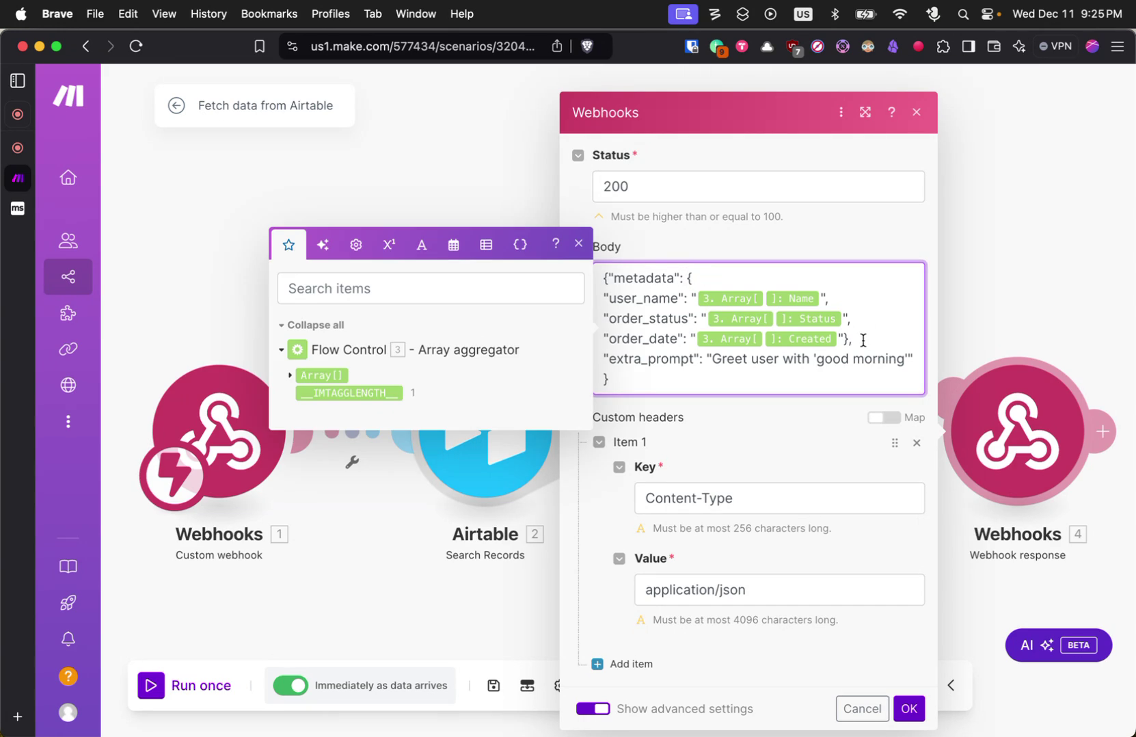
Task: Open the text functions tab
Action: tap(421, 244)
